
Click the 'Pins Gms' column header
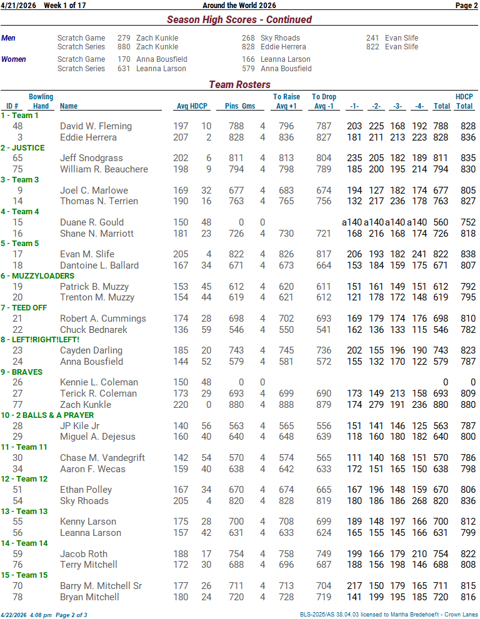click(240, 106)
